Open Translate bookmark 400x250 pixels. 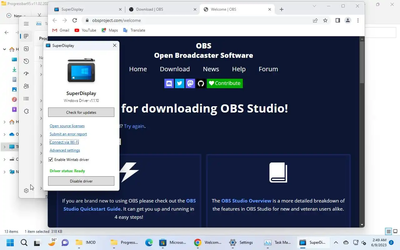click(x=134, y=30)
